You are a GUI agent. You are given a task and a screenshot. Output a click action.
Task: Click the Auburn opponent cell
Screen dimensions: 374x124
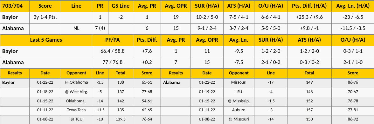tap(238, 110)
